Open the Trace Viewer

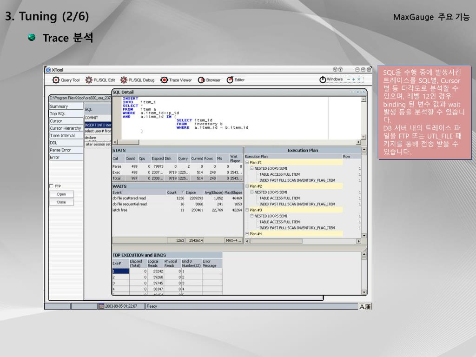point(176,80)
